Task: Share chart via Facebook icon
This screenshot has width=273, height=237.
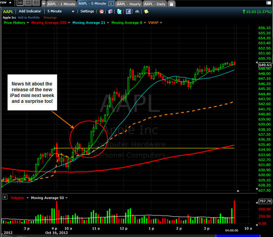Action: (x=128, y=12)
